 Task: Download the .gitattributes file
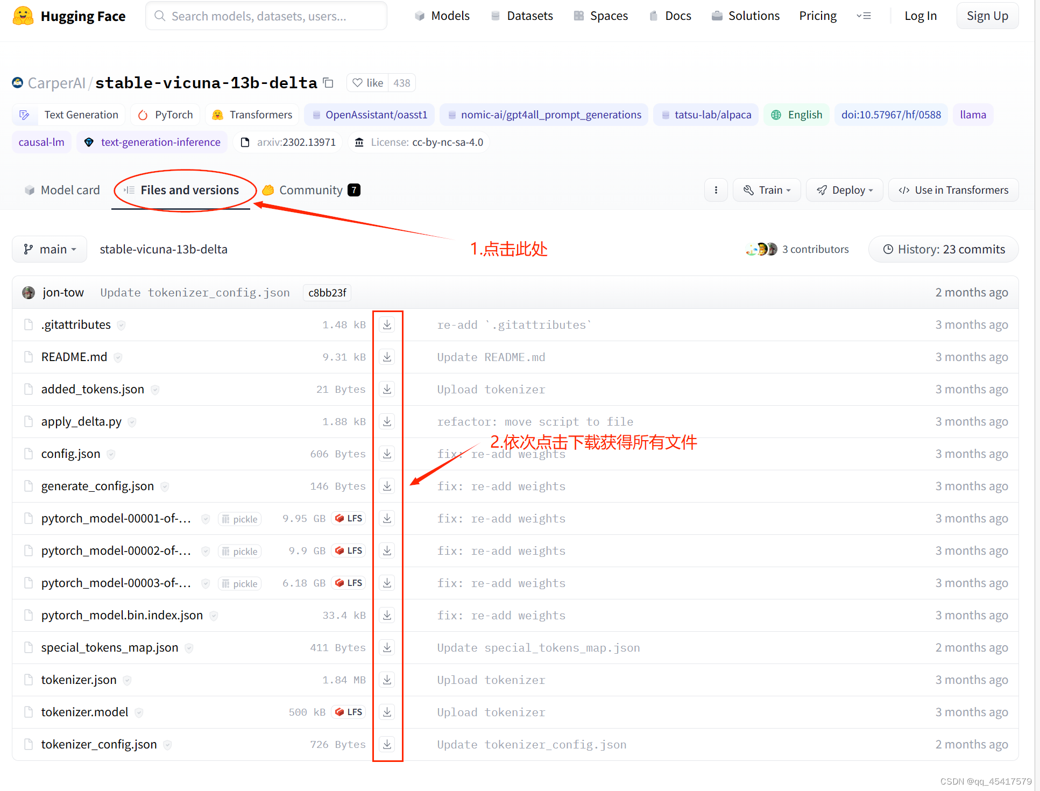click(x=387, y=324)
